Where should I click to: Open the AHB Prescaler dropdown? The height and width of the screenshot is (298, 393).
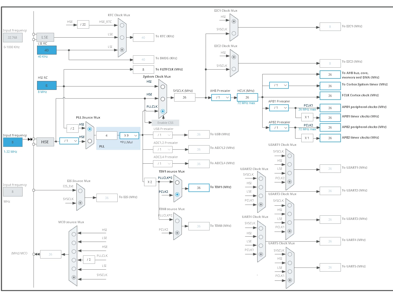click(221, 97)
